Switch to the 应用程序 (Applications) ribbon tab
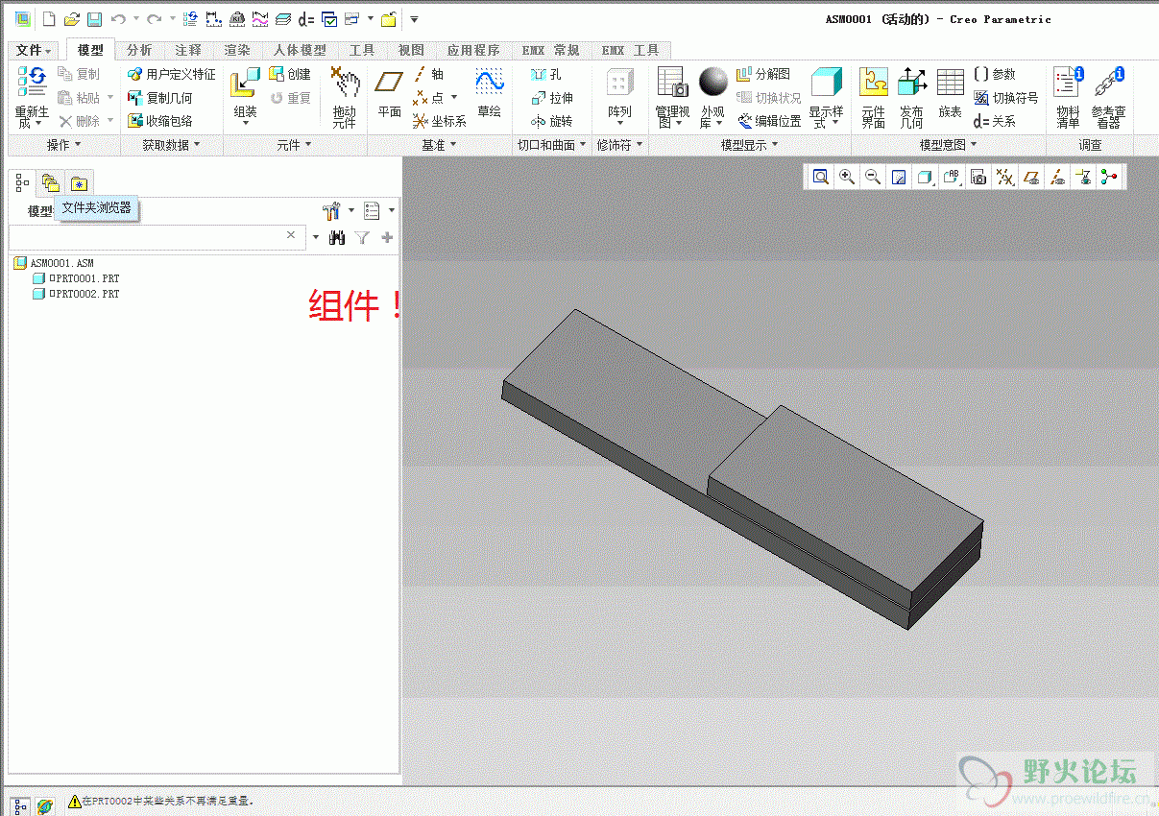The width and height of the screenshot is (1159, 816). (473, 50)
